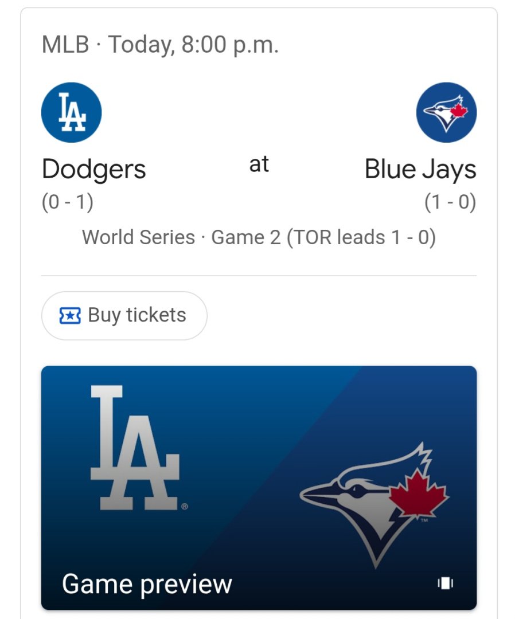
Task: Tap the Game preview caption text
Action: pos(147,584)
